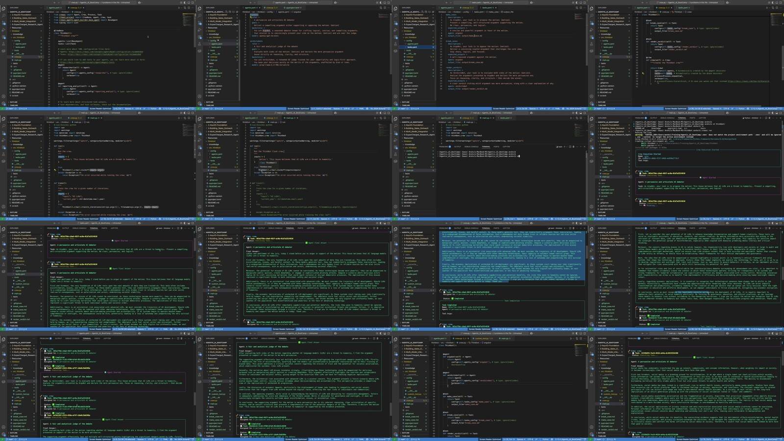This screenshot has width=784, height=441.
Task: Select the agents.yaml editor tab
Action: click(x=54, y=8)
